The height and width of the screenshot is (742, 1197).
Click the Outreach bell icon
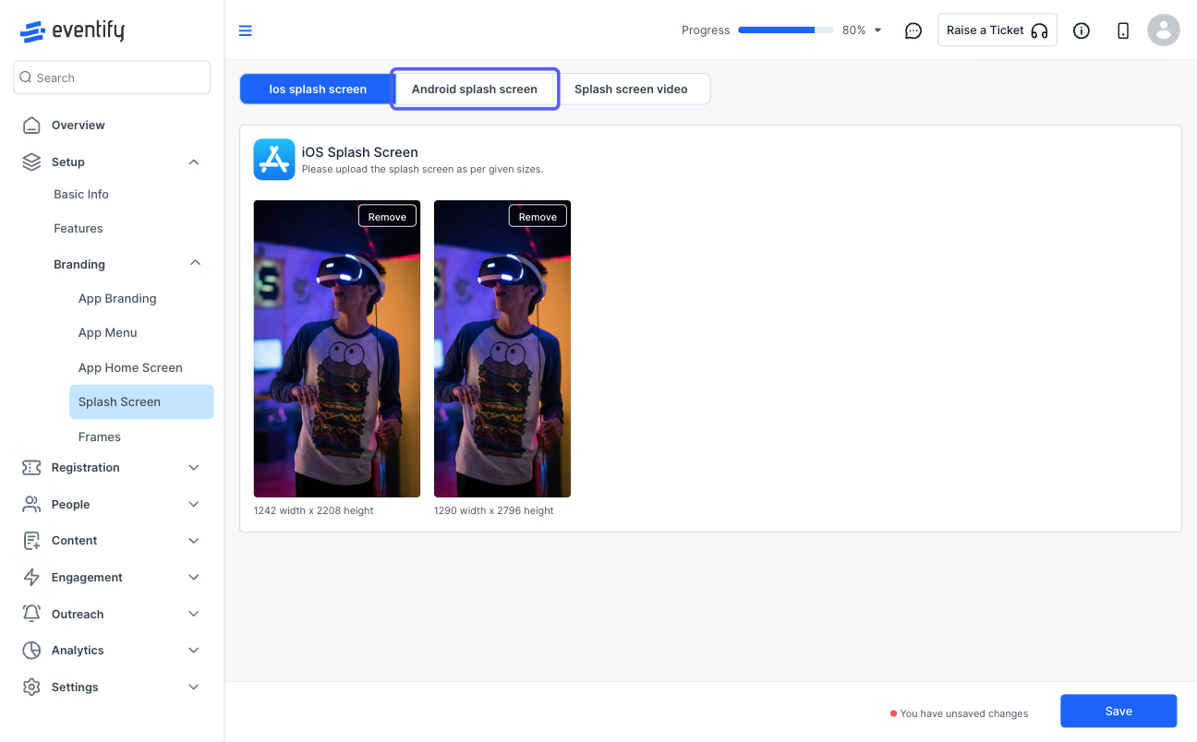tap(31, 614)
